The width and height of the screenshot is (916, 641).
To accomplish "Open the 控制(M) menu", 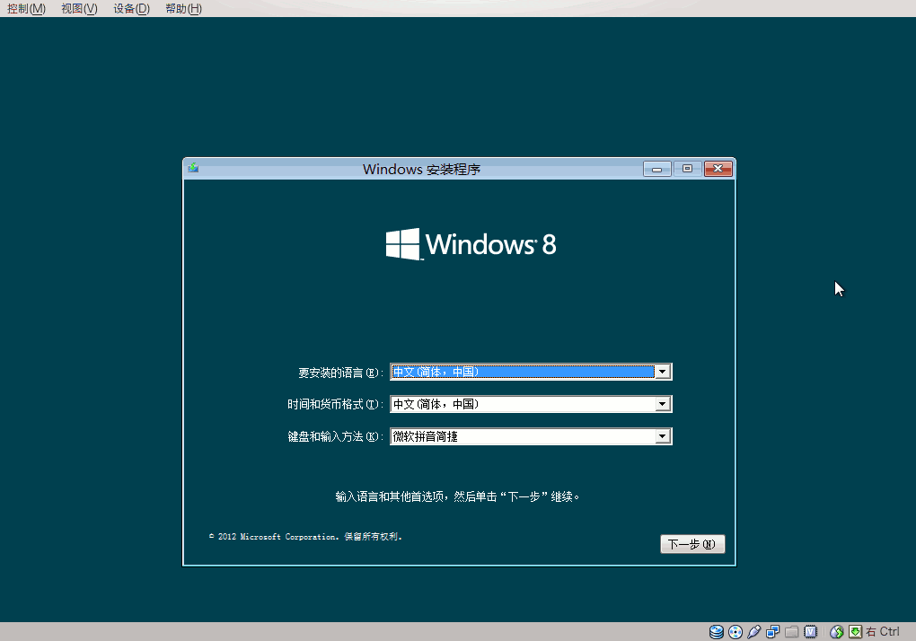I will (x=26, y=8).
